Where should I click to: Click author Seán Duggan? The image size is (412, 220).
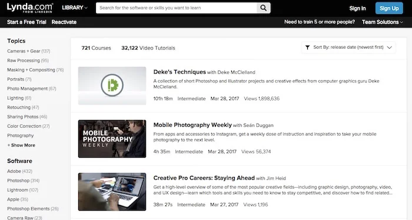(258, 125)
